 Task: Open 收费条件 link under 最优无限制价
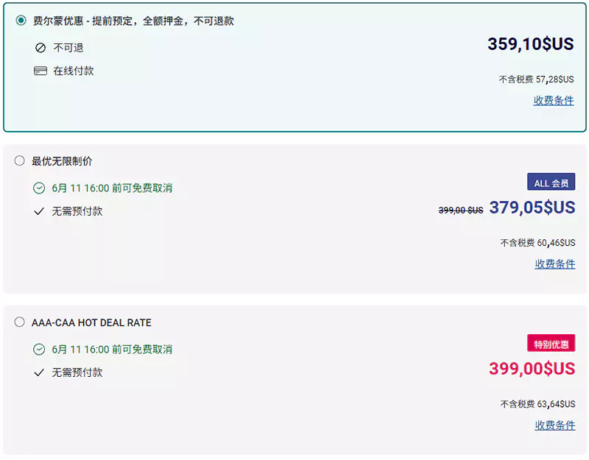pyautogui.click(x=554, y=264)
